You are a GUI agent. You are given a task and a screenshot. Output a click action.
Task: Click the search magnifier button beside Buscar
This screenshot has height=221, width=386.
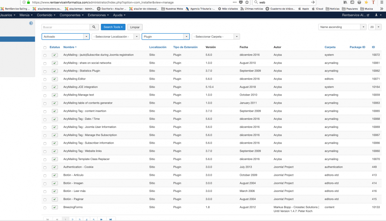coord(94,27)
